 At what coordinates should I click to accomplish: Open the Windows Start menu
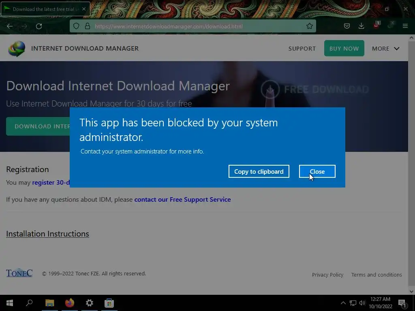coord(10,303)
